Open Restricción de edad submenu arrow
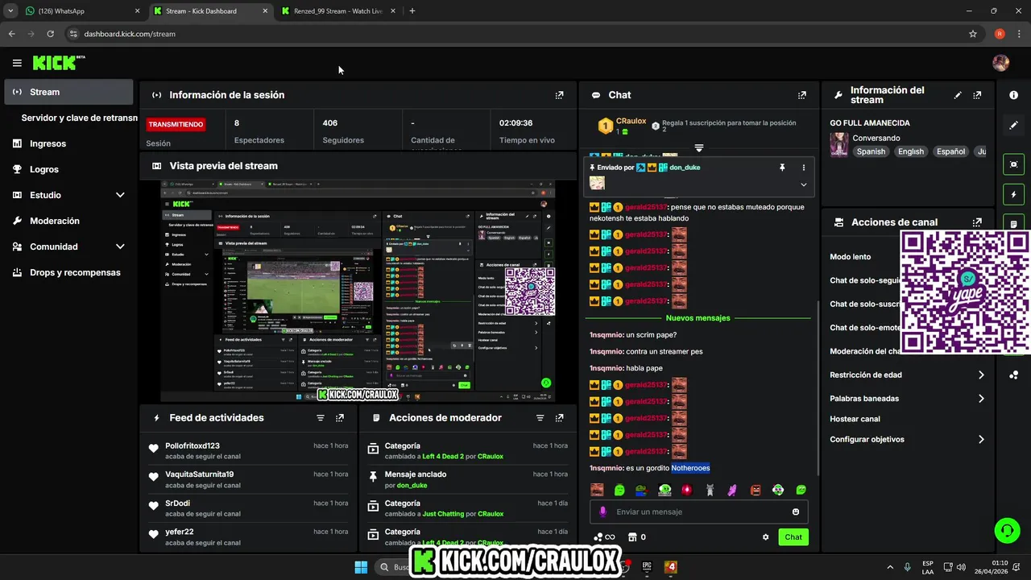Screen dimensions: 1031x580 (981, 375)
